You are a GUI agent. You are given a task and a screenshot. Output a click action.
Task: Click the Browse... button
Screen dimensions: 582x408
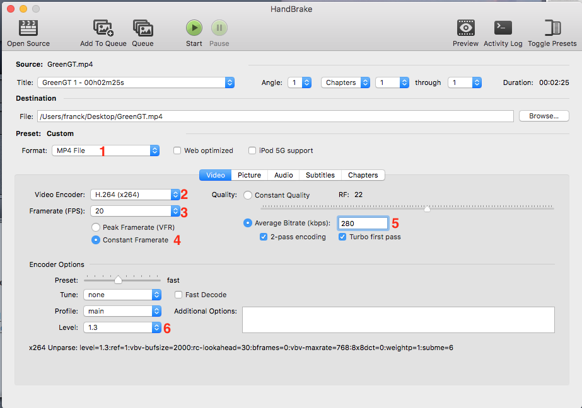coord(544,116)
